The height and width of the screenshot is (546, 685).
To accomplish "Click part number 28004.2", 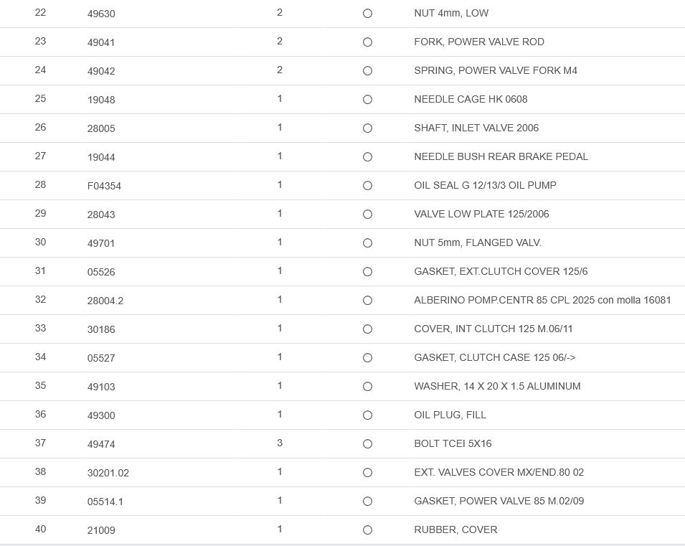I will tap(105, 301).
